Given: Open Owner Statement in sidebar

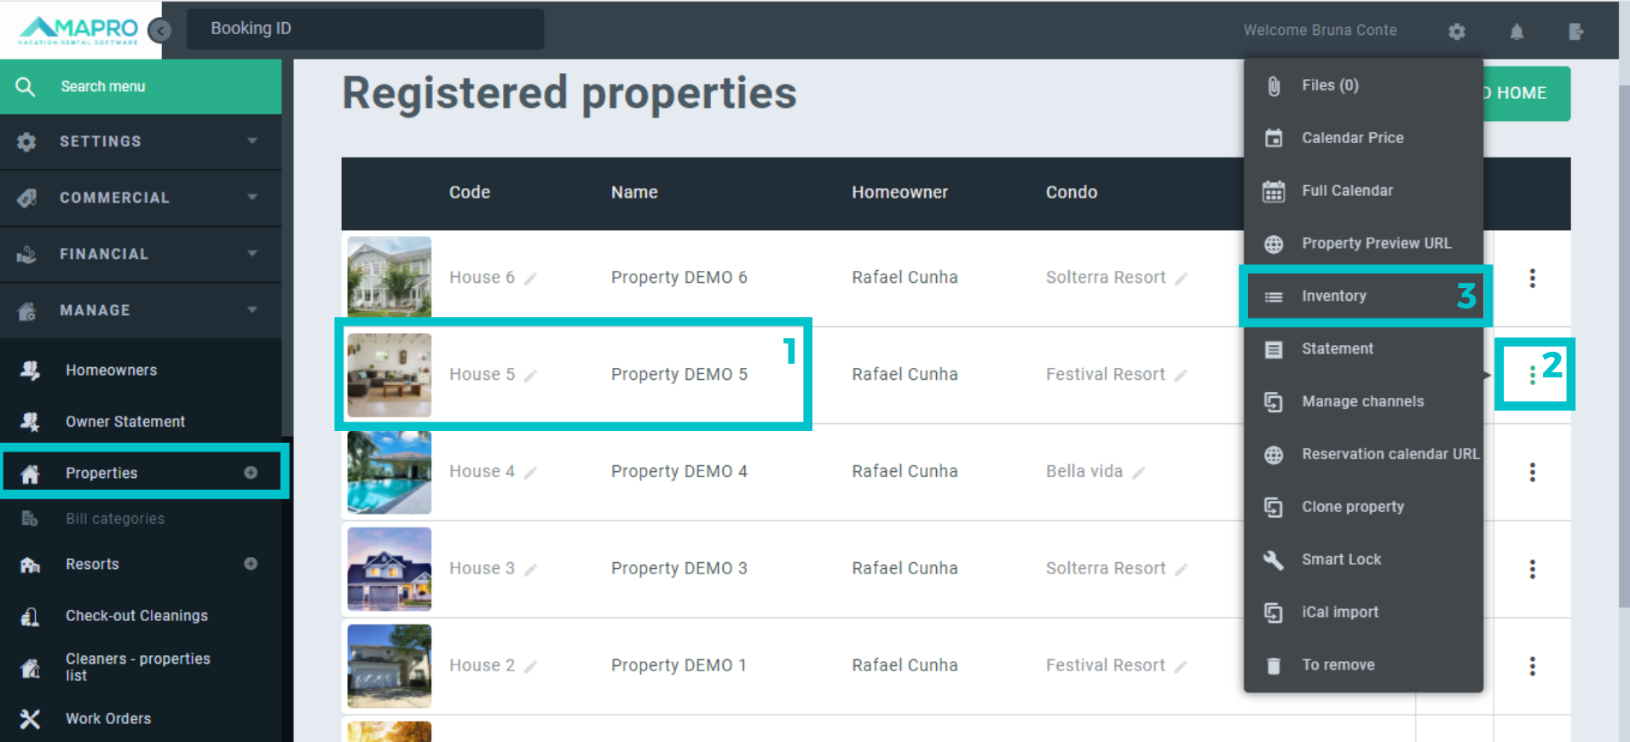Looking at the screenshot, I should tap(125, 422).
